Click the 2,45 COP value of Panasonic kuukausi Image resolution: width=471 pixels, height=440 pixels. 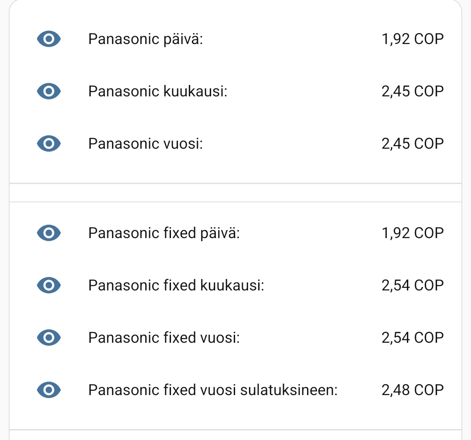pos(412,92)
